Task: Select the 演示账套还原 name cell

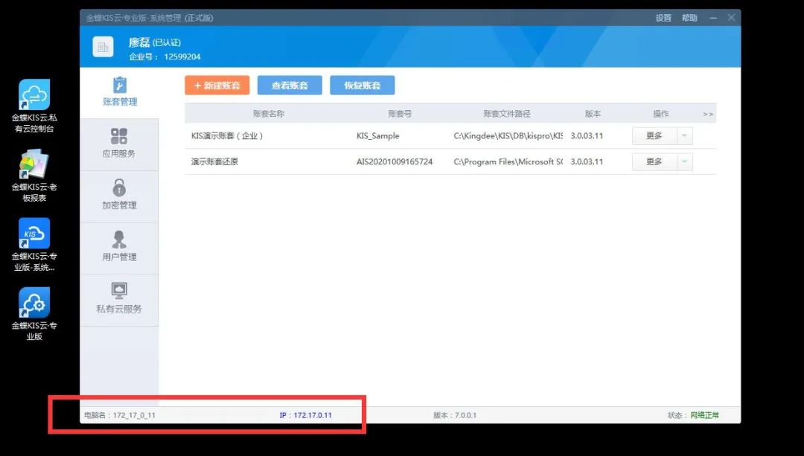Action: (x=215, y=161)
